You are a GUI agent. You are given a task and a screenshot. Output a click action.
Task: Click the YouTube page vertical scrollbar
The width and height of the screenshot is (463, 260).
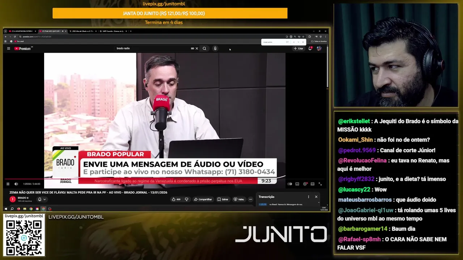[x=327, y=67]
